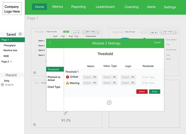186x134 pixels.
Task: Open MOE in the sidebar
Action: point(6,56)
